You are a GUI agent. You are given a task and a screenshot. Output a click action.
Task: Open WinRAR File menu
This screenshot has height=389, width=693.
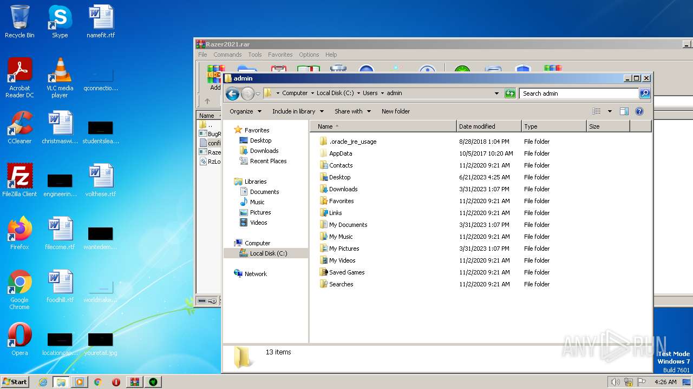coord(202,55)
